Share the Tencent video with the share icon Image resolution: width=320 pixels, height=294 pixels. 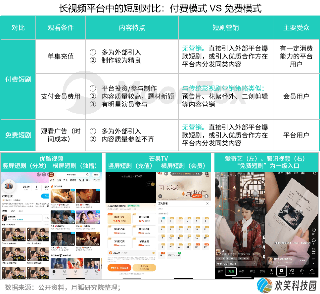[x=314, y=250]
